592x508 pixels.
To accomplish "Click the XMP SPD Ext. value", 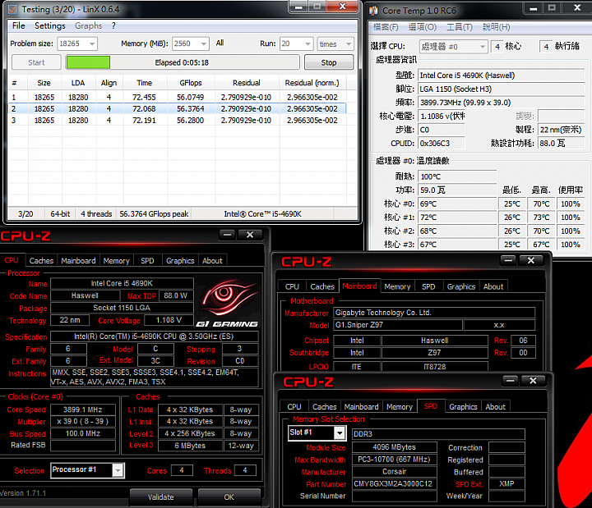I will [506, 483].
